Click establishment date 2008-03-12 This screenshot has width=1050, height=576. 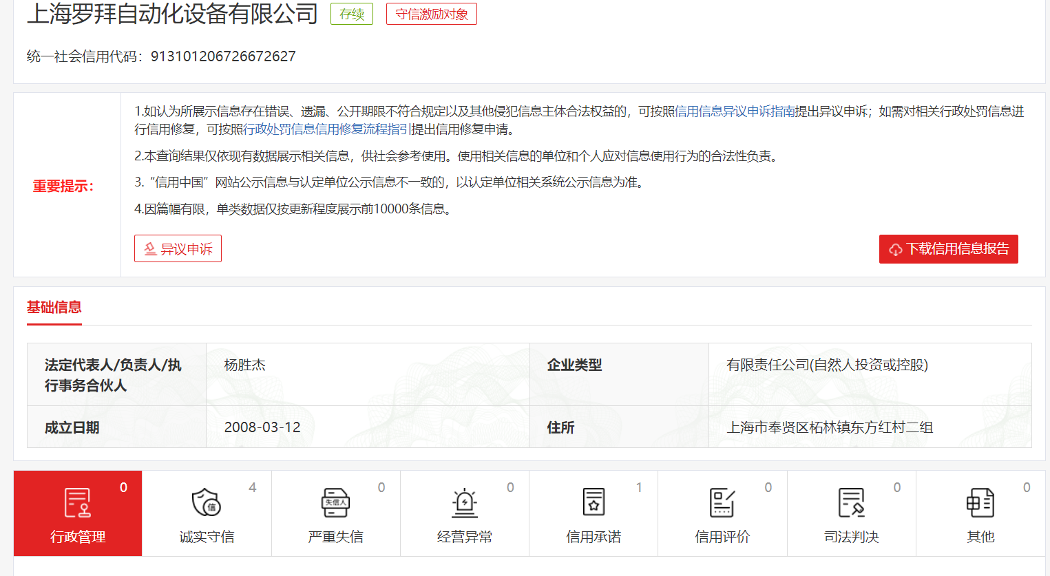262,427
